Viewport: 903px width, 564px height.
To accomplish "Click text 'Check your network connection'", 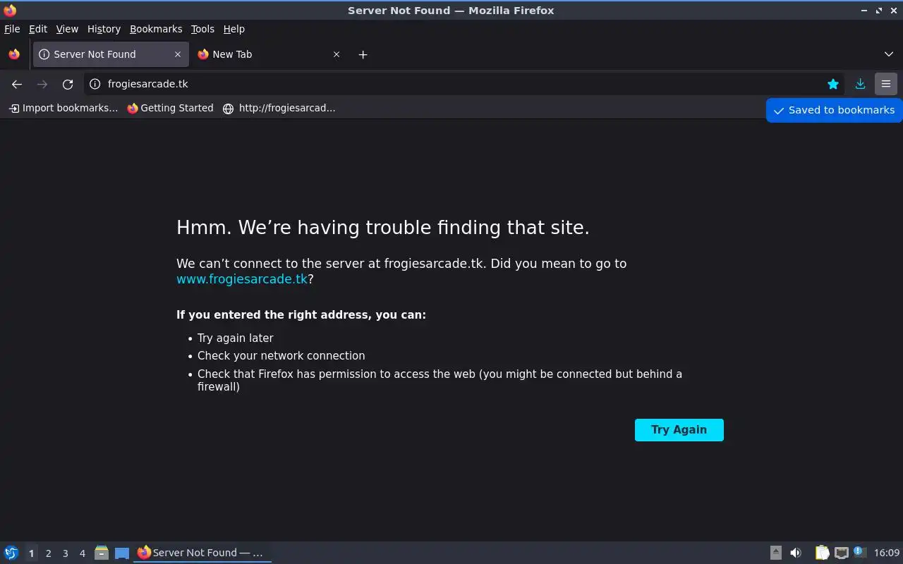I will pyautogui.click(x=281, y=356).
